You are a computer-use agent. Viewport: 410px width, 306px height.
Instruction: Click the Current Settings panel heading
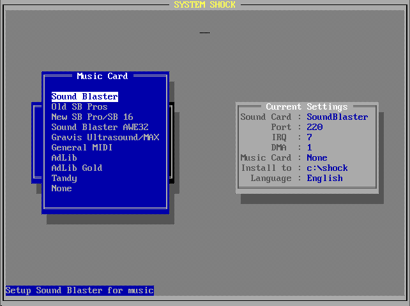click(x=307, y=107)
